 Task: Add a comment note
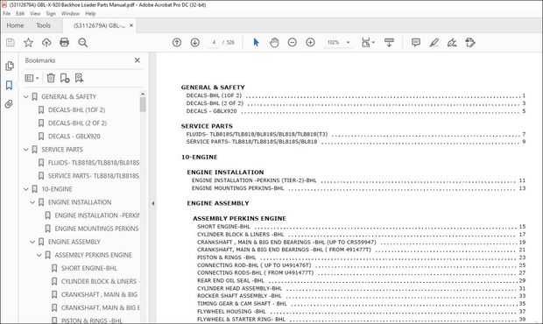(x=416, y=43)
